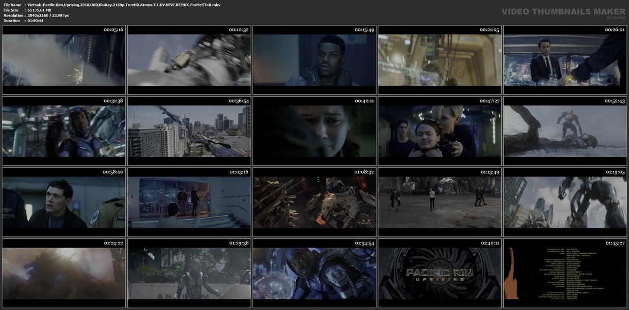Select the thumbnail at 00:31:38
The width and height of the screenshot is (629, 310).
(x=64, y=130)
